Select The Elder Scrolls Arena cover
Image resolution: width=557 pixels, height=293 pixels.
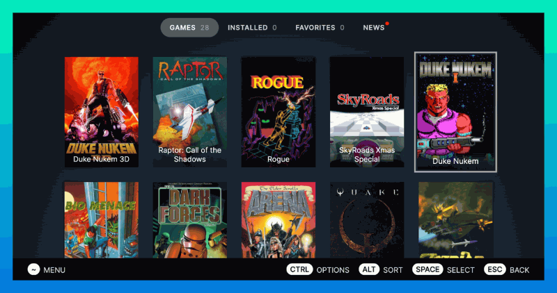point(278,220)
